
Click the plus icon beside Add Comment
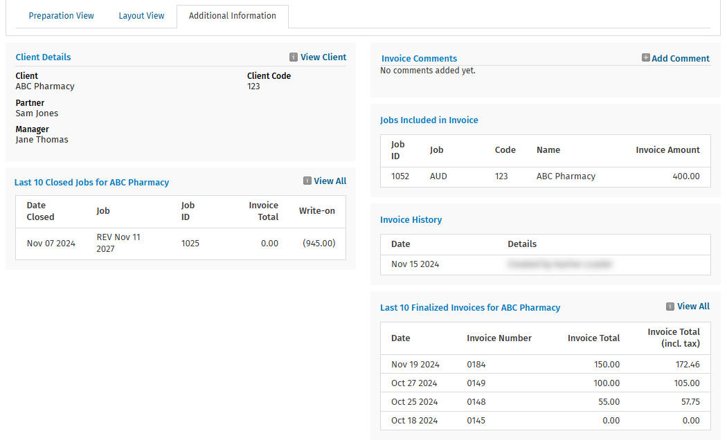coord(645,57)
